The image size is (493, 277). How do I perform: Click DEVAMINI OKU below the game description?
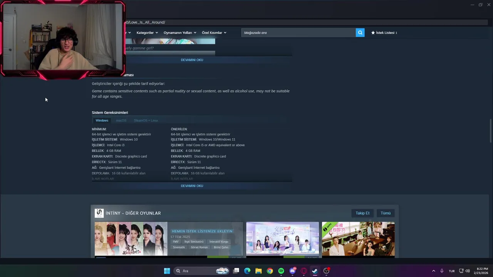(192, 60)
